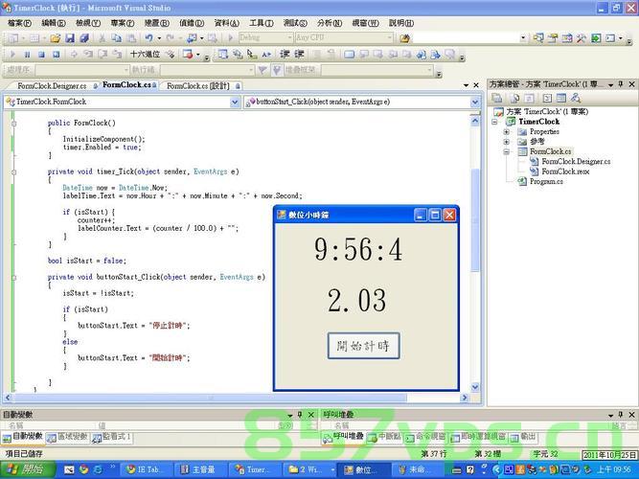Save the file with the floppy disk icon
639x479 pixels.
(x=70, y=38)
